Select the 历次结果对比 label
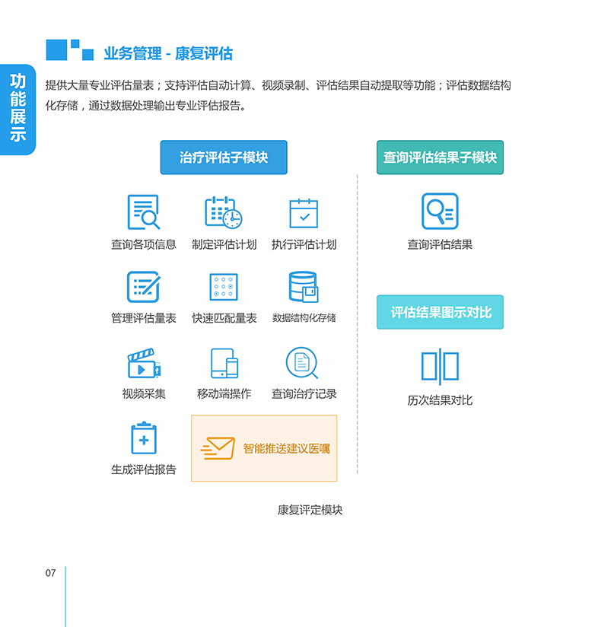This screenshot has width=614, height=627. click(x=440, y=400)
